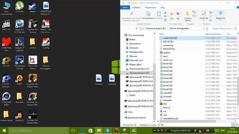Click the Вставить clipboard icon
Screen dimensions: 239x134
[159, 14]
